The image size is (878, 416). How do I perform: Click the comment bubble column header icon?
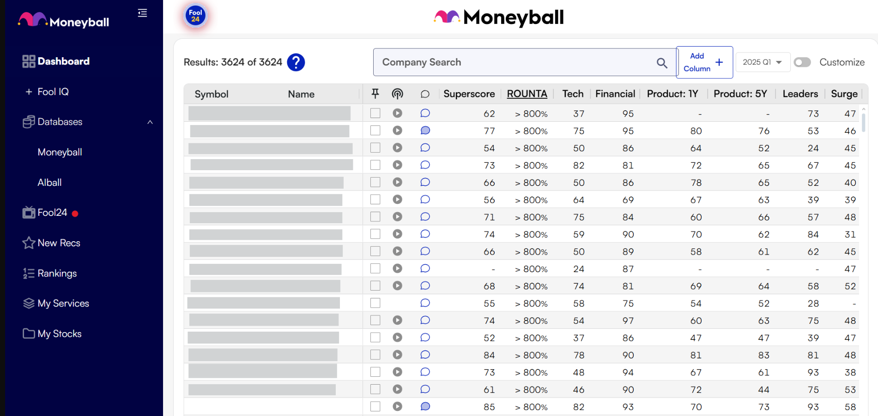point(425,94)
